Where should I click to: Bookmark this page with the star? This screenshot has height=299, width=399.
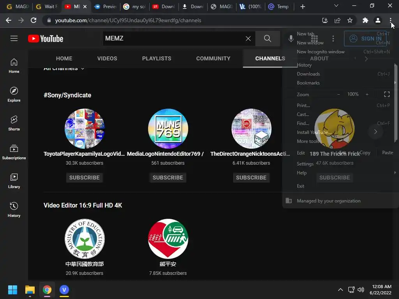350,20
